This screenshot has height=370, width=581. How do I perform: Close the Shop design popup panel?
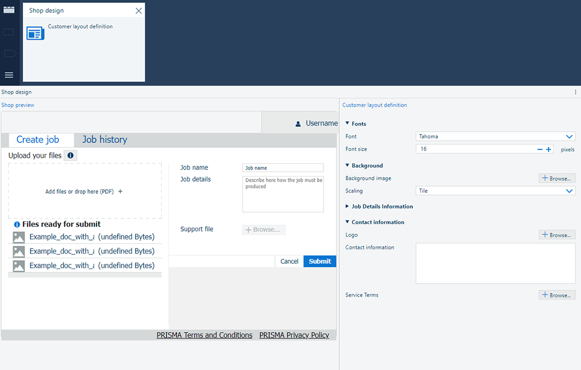138,11
